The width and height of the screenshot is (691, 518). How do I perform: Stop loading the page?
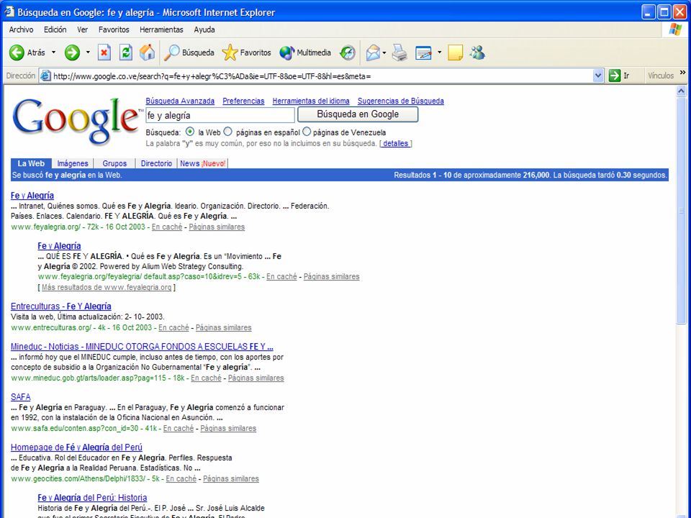tap(104, 53)
